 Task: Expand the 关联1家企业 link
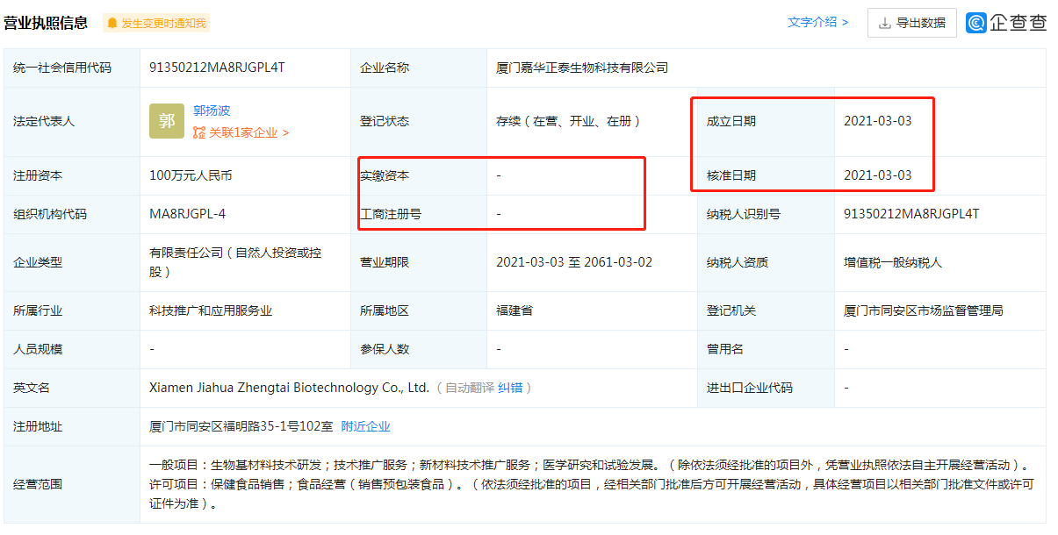248,132
